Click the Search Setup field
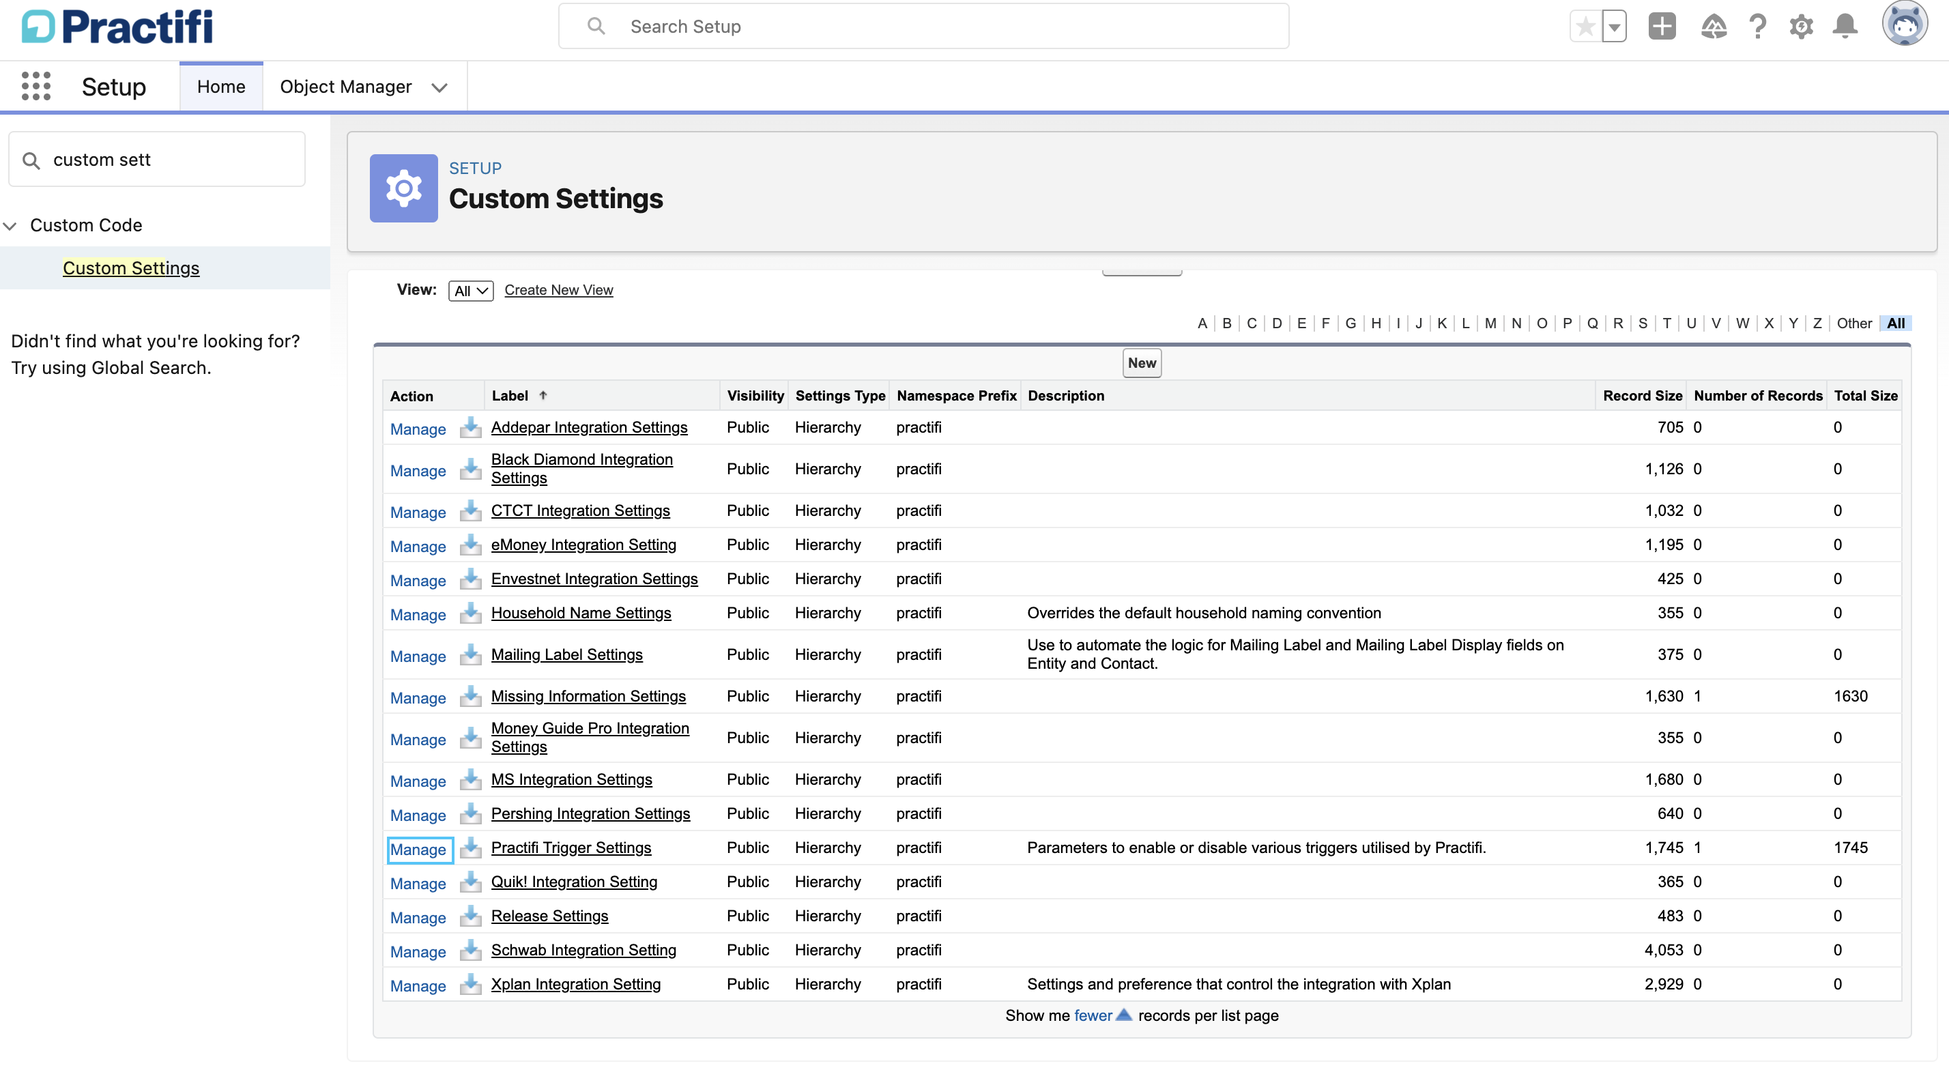The image size is (1949, 1070). pos(923,27)
